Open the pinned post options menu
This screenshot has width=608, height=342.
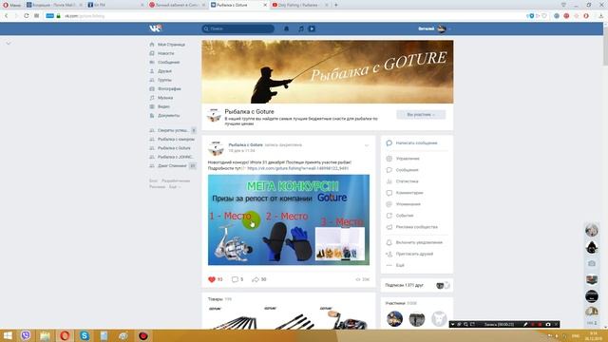click(x=367, y=145)
